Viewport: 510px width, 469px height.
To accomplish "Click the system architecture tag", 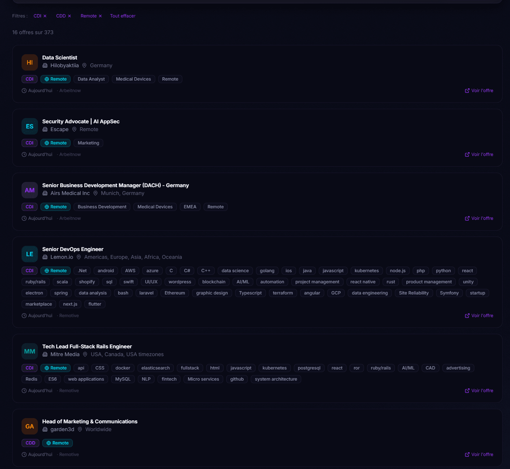I will (276, 379).
